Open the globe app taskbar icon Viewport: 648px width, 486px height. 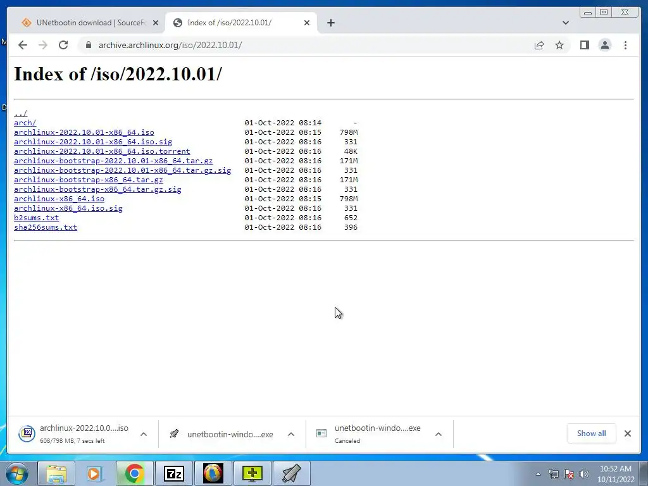[x=213, y=473]
